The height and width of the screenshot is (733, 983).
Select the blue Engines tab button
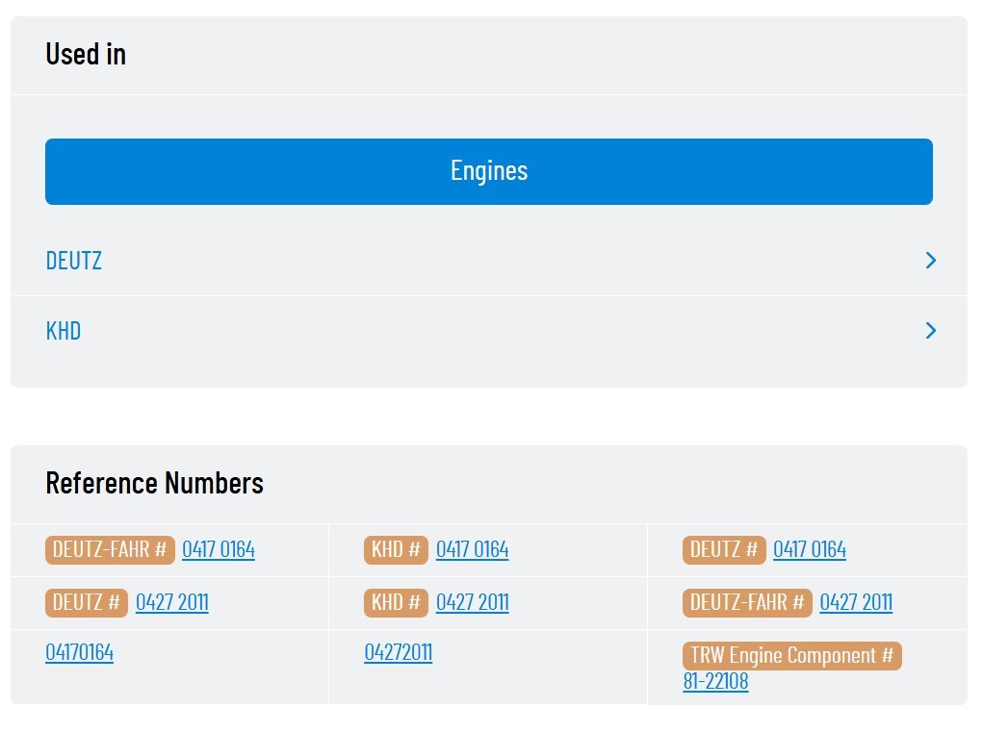489,171
